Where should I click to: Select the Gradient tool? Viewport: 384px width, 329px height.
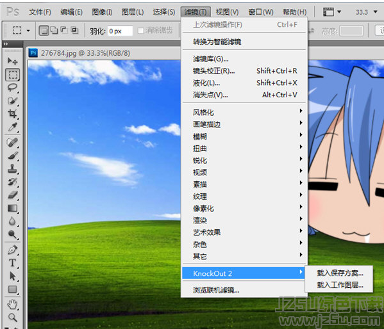tap(12, 208)
